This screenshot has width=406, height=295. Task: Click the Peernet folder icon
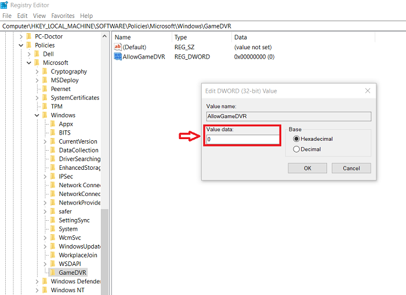click(45, 89)
